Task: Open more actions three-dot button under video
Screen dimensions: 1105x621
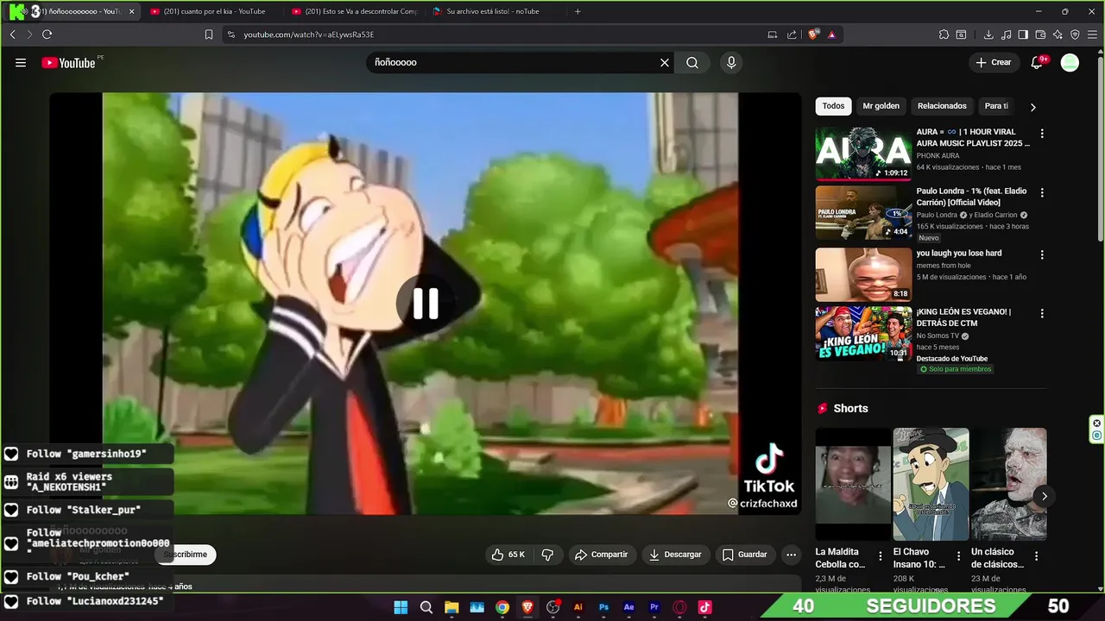Action: tap(791, 555)
